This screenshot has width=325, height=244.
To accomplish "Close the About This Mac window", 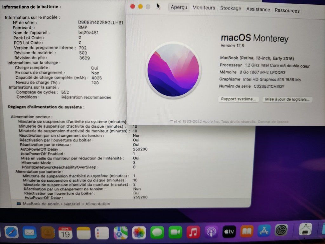I will coord(133,6).
